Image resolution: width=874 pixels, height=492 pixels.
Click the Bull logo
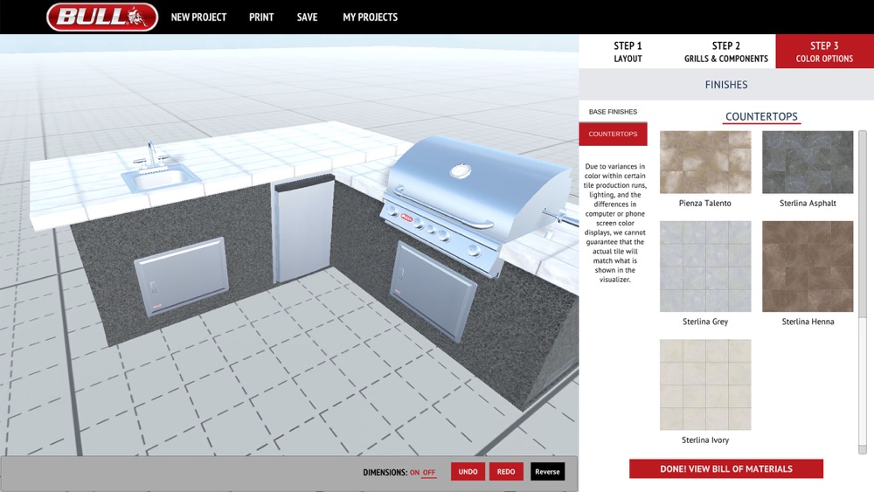[102, 17]
